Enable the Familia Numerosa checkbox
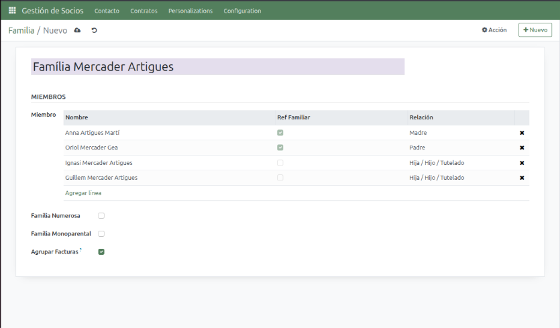Viewport: 560px width, 328px height. coord(101,216)
